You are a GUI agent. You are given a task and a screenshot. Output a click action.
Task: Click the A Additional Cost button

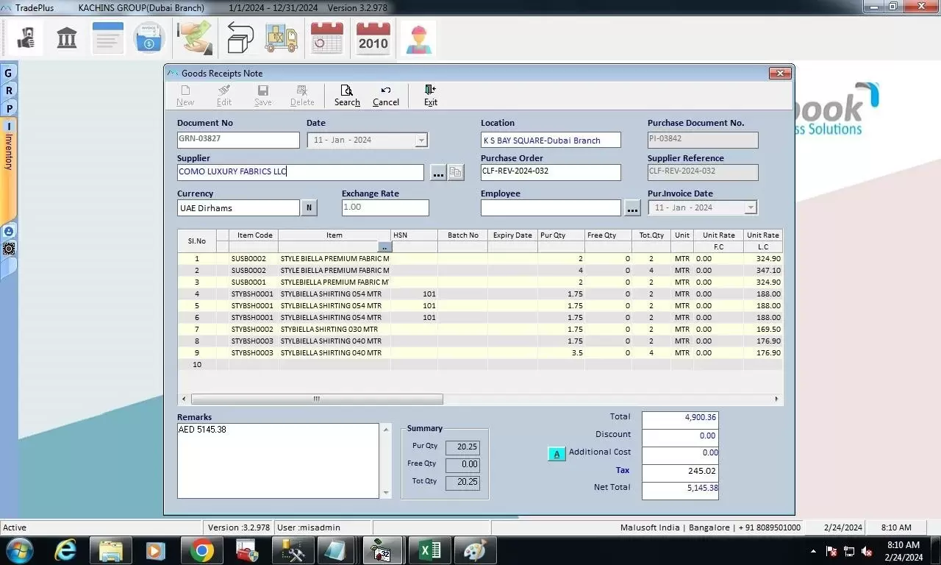557,454
